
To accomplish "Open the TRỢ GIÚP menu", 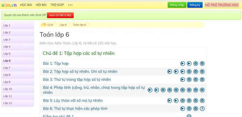I will pos(57,5).
